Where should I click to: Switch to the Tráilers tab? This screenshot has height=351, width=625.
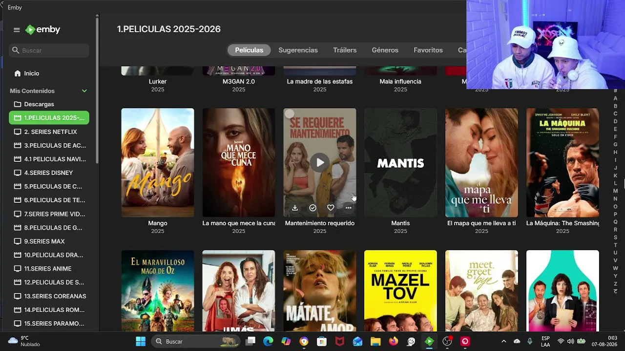pos(345,50)
